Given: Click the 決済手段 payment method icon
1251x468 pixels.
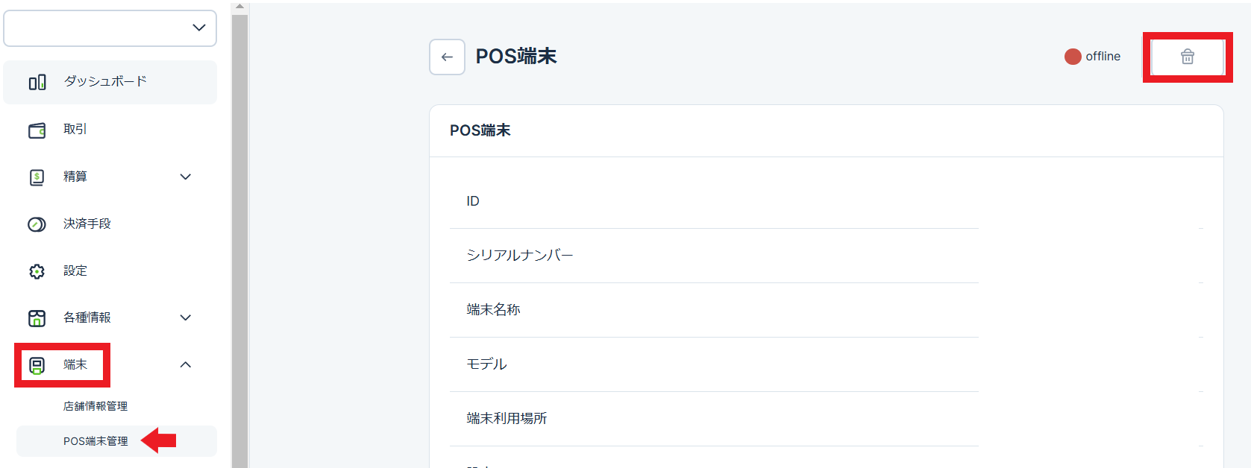Looking at the screenshot, I should 37,224.
